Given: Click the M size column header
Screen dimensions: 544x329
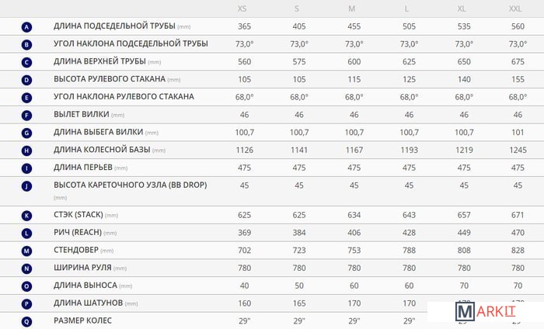Looking at the screenshot, I should [354, 9].
